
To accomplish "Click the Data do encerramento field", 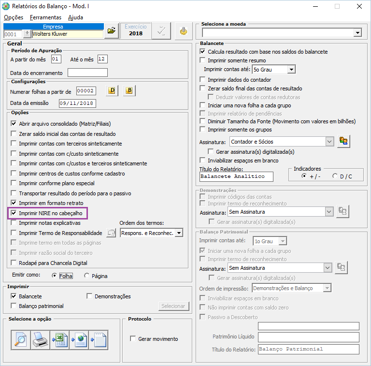I will [x=87, y=73].
